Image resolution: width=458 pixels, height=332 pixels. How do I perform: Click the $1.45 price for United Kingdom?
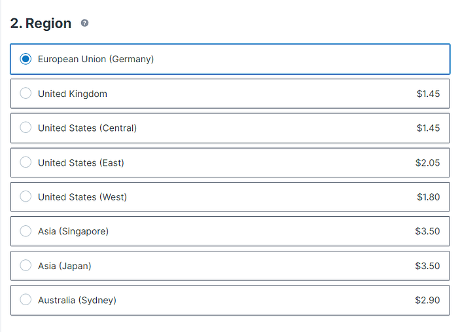coord(428,94)
